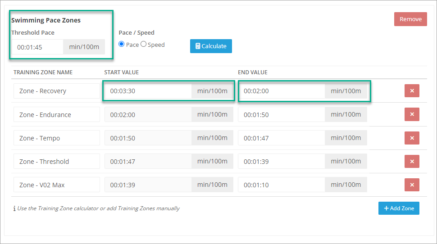Select the Pace radio option
Viewport: 437px width, 244px height.
(x=122, y=45)
